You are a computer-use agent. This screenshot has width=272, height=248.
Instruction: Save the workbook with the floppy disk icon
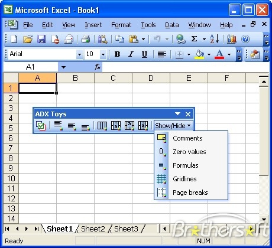click(x=41, y=39)
